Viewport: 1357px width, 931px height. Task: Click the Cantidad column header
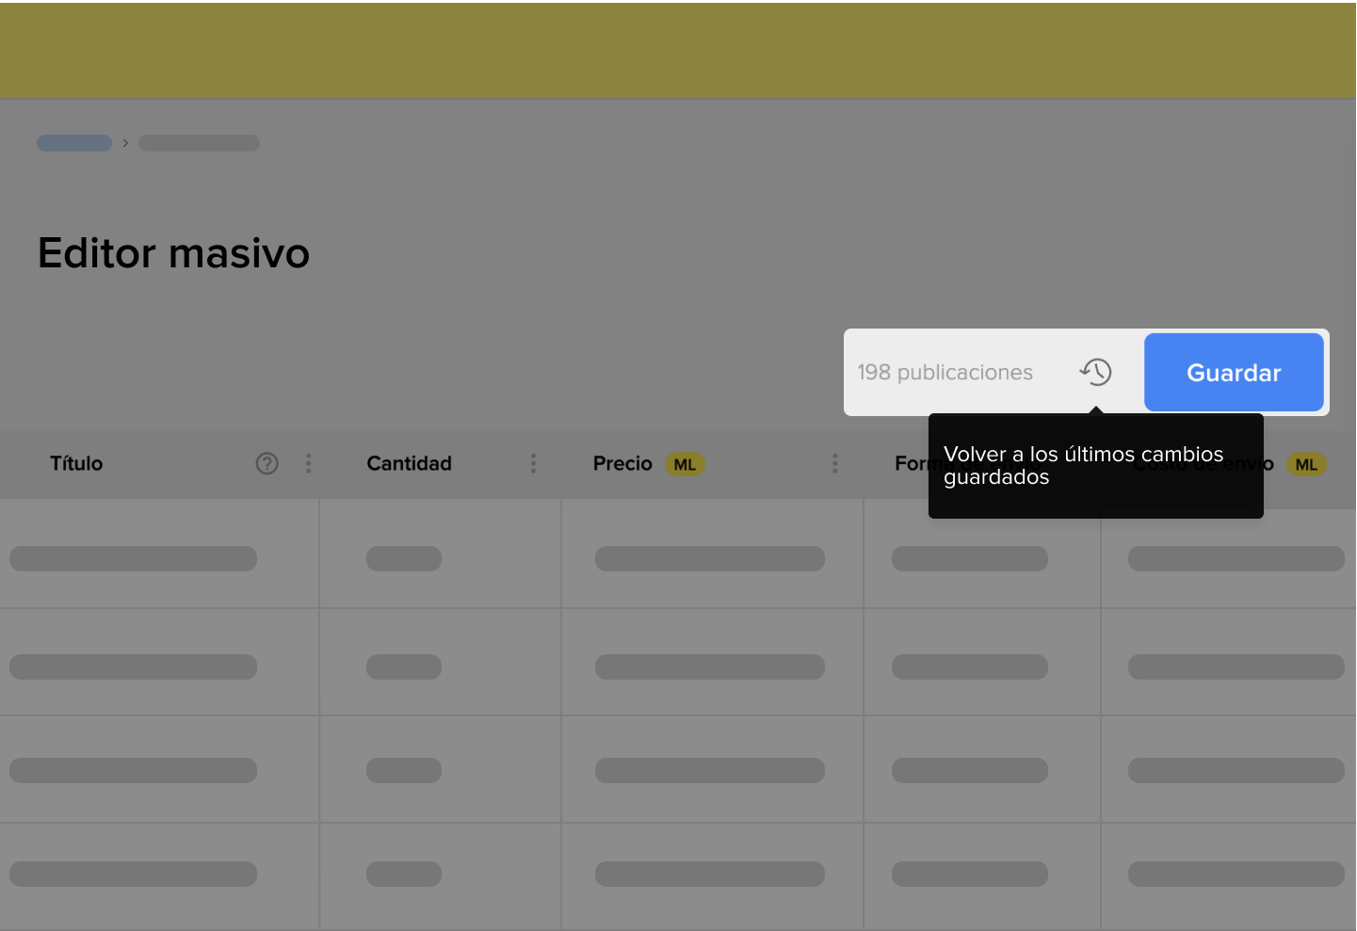(x=410, y=463)
